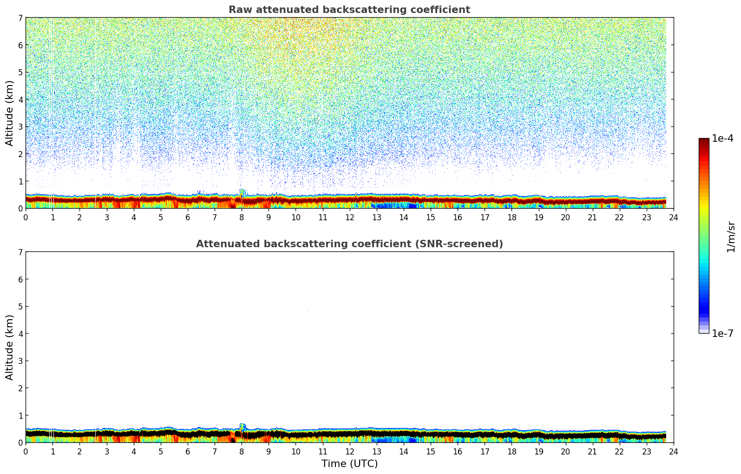Click hour 24 tick on bottom plot axis
This screenshot has width=741, height=474.
(673, 452)
